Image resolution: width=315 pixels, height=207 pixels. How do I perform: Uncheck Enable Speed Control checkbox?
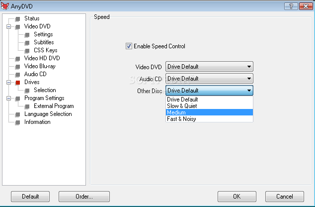[x=129, y=46]
